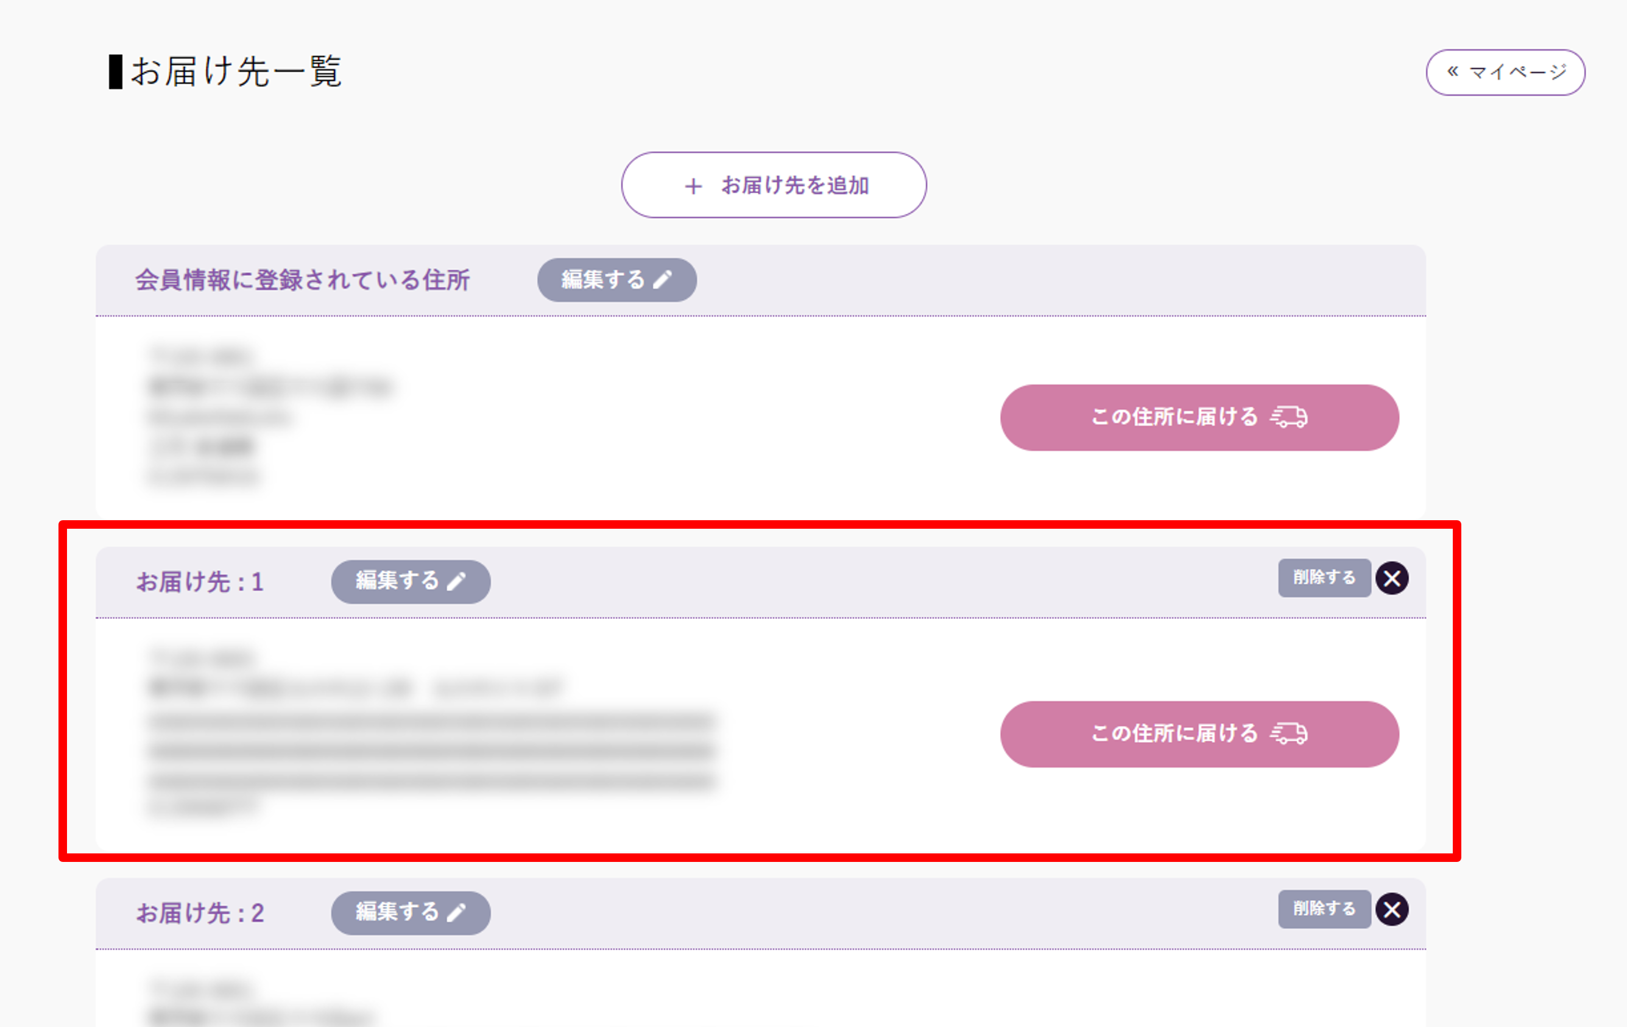
Task: Click the round X icon for お届け先:1
Action: click(1392, 578)
